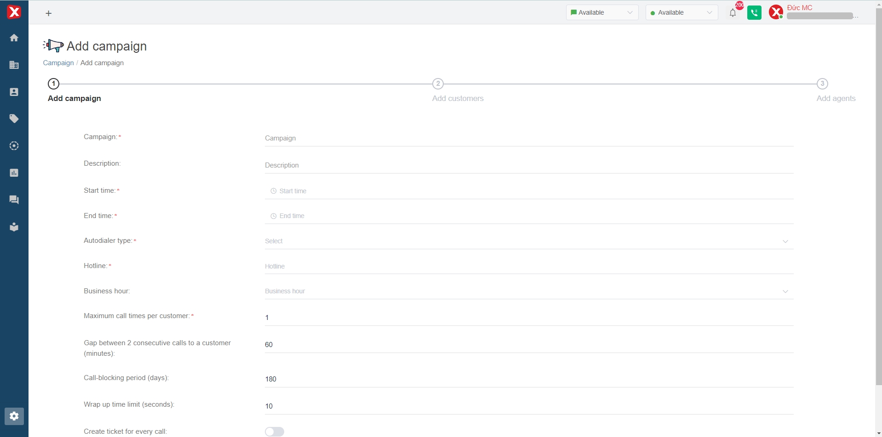Click the plus icon to add tab

49,13
